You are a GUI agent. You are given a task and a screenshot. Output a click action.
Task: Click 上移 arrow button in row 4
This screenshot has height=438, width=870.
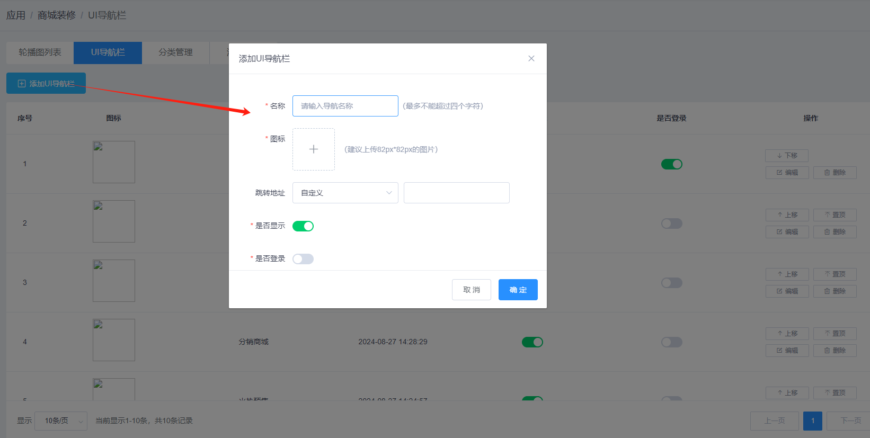click(x=787, y=334)
